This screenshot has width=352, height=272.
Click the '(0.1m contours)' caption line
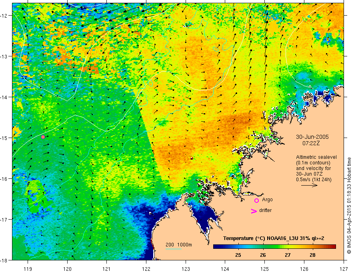pos(313,163)
